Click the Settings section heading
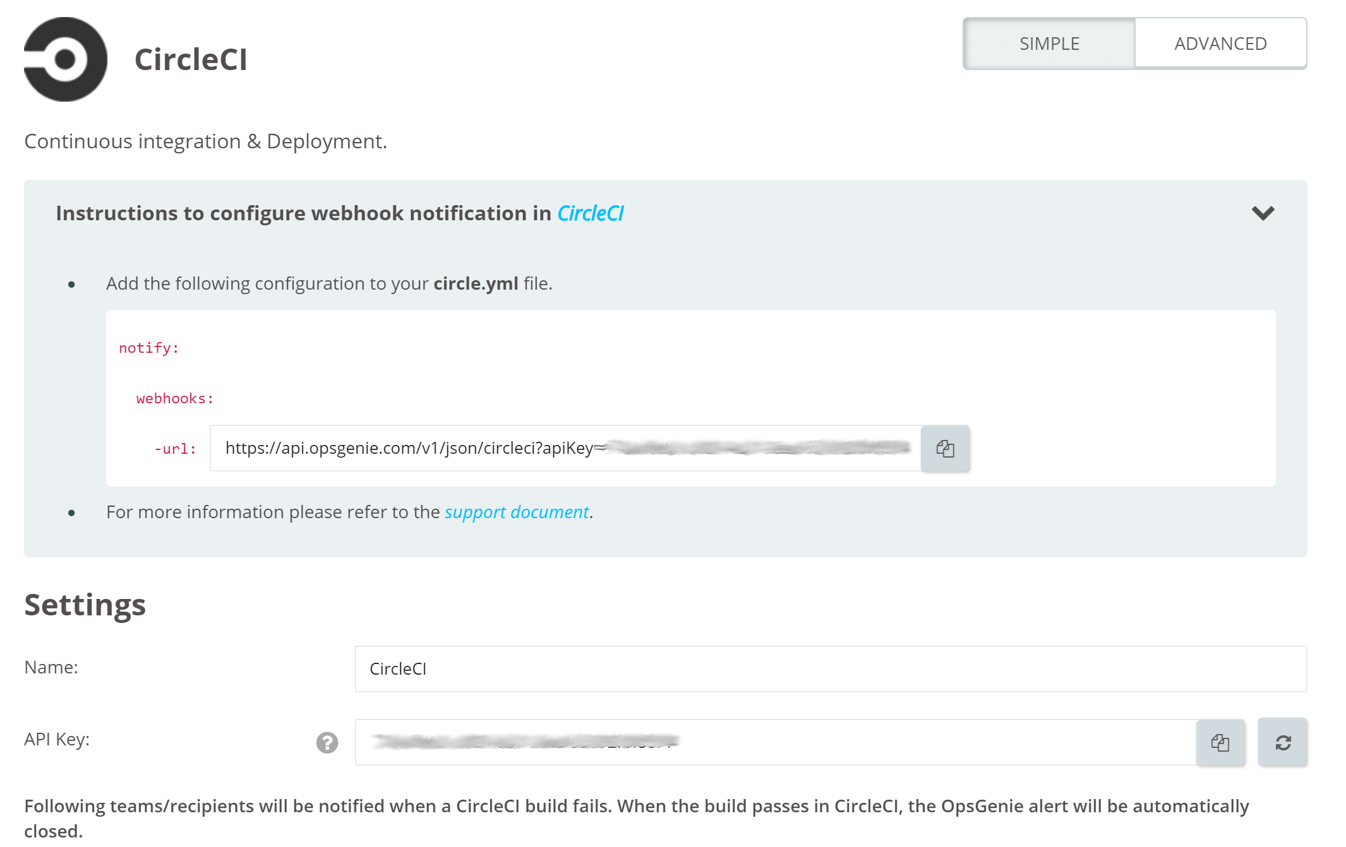1346x847 pixels. pos(85,604)
